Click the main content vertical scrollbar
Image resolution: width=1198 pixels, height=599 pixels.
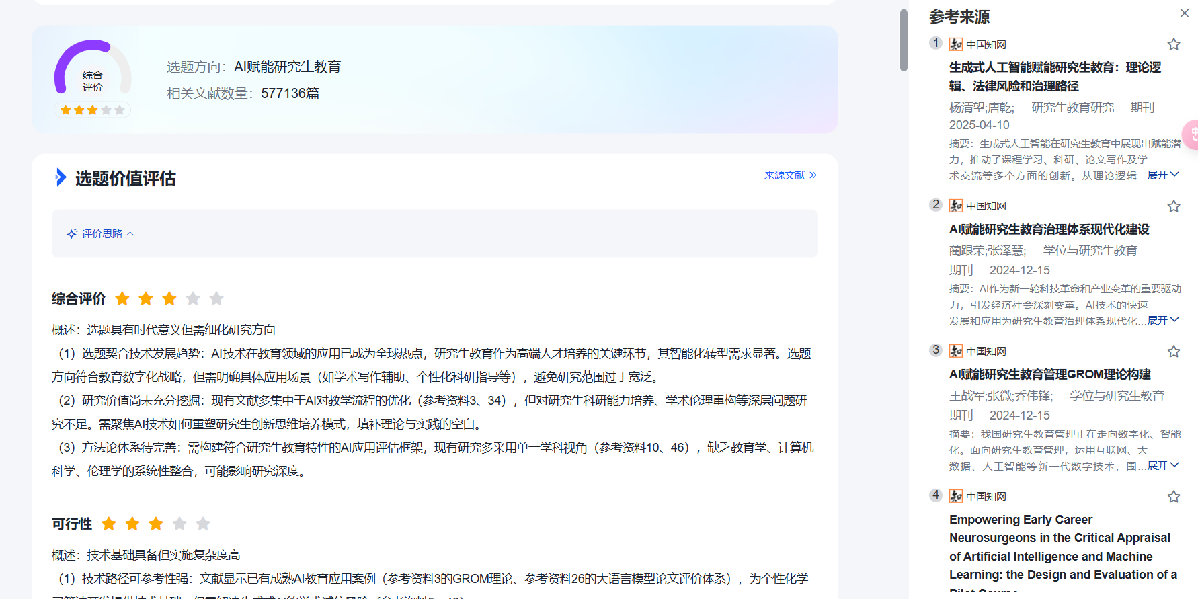904,40
